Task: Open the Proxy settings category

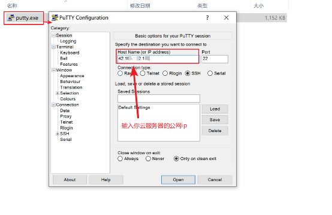Action: coord(66,116)
